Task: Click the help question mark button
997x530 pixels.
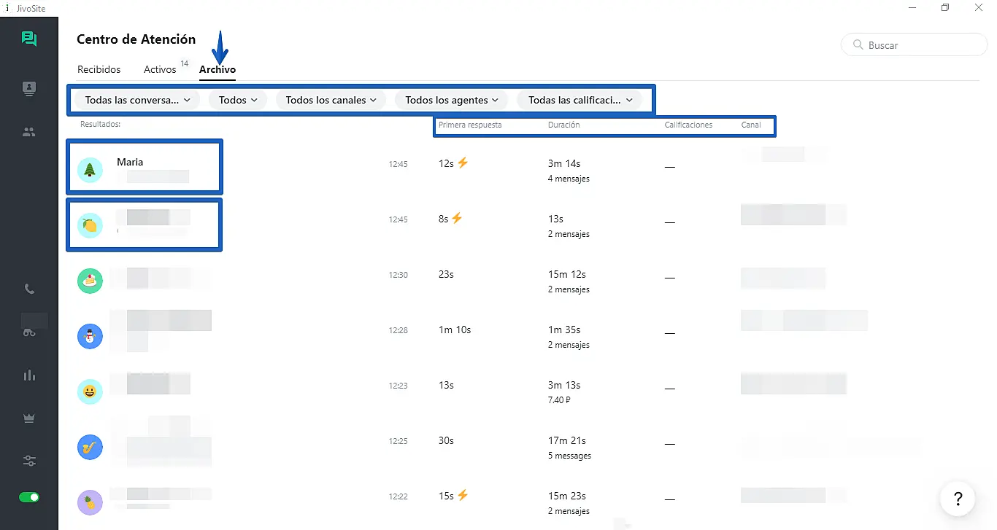Action: [957, 499]
